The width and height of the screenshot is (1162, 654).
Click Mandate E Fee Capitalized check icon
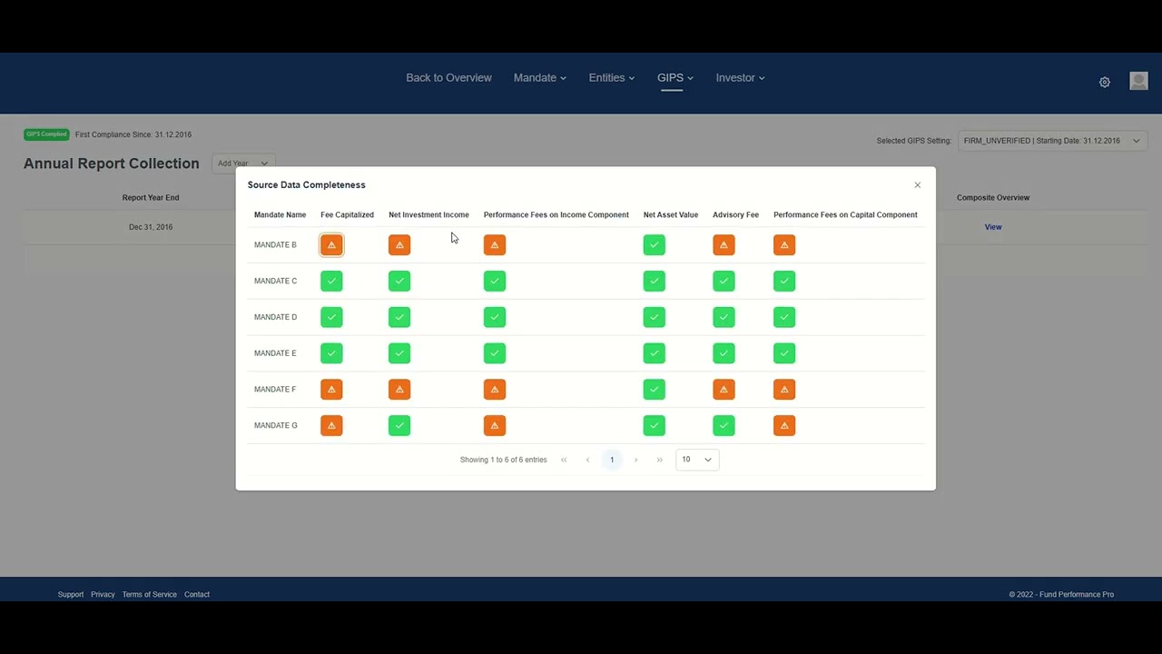coord(331,353)
